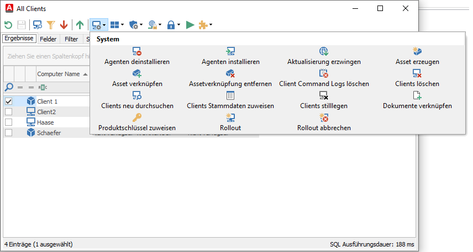Image resolution: width=473 pixels, height=252 pixels.
Task: Select Agenten installieren
Action: [x=230, y=56]
